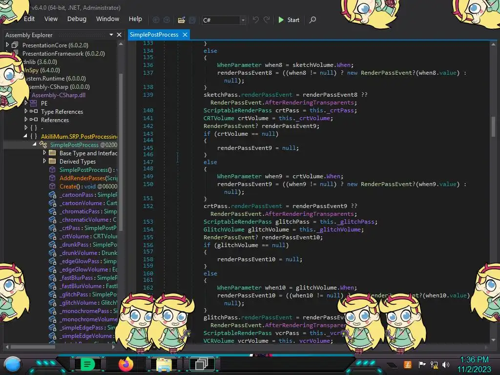Click the _monochromePass field icon
Screen dimensions: 500x375
click(x=52, y=311)
